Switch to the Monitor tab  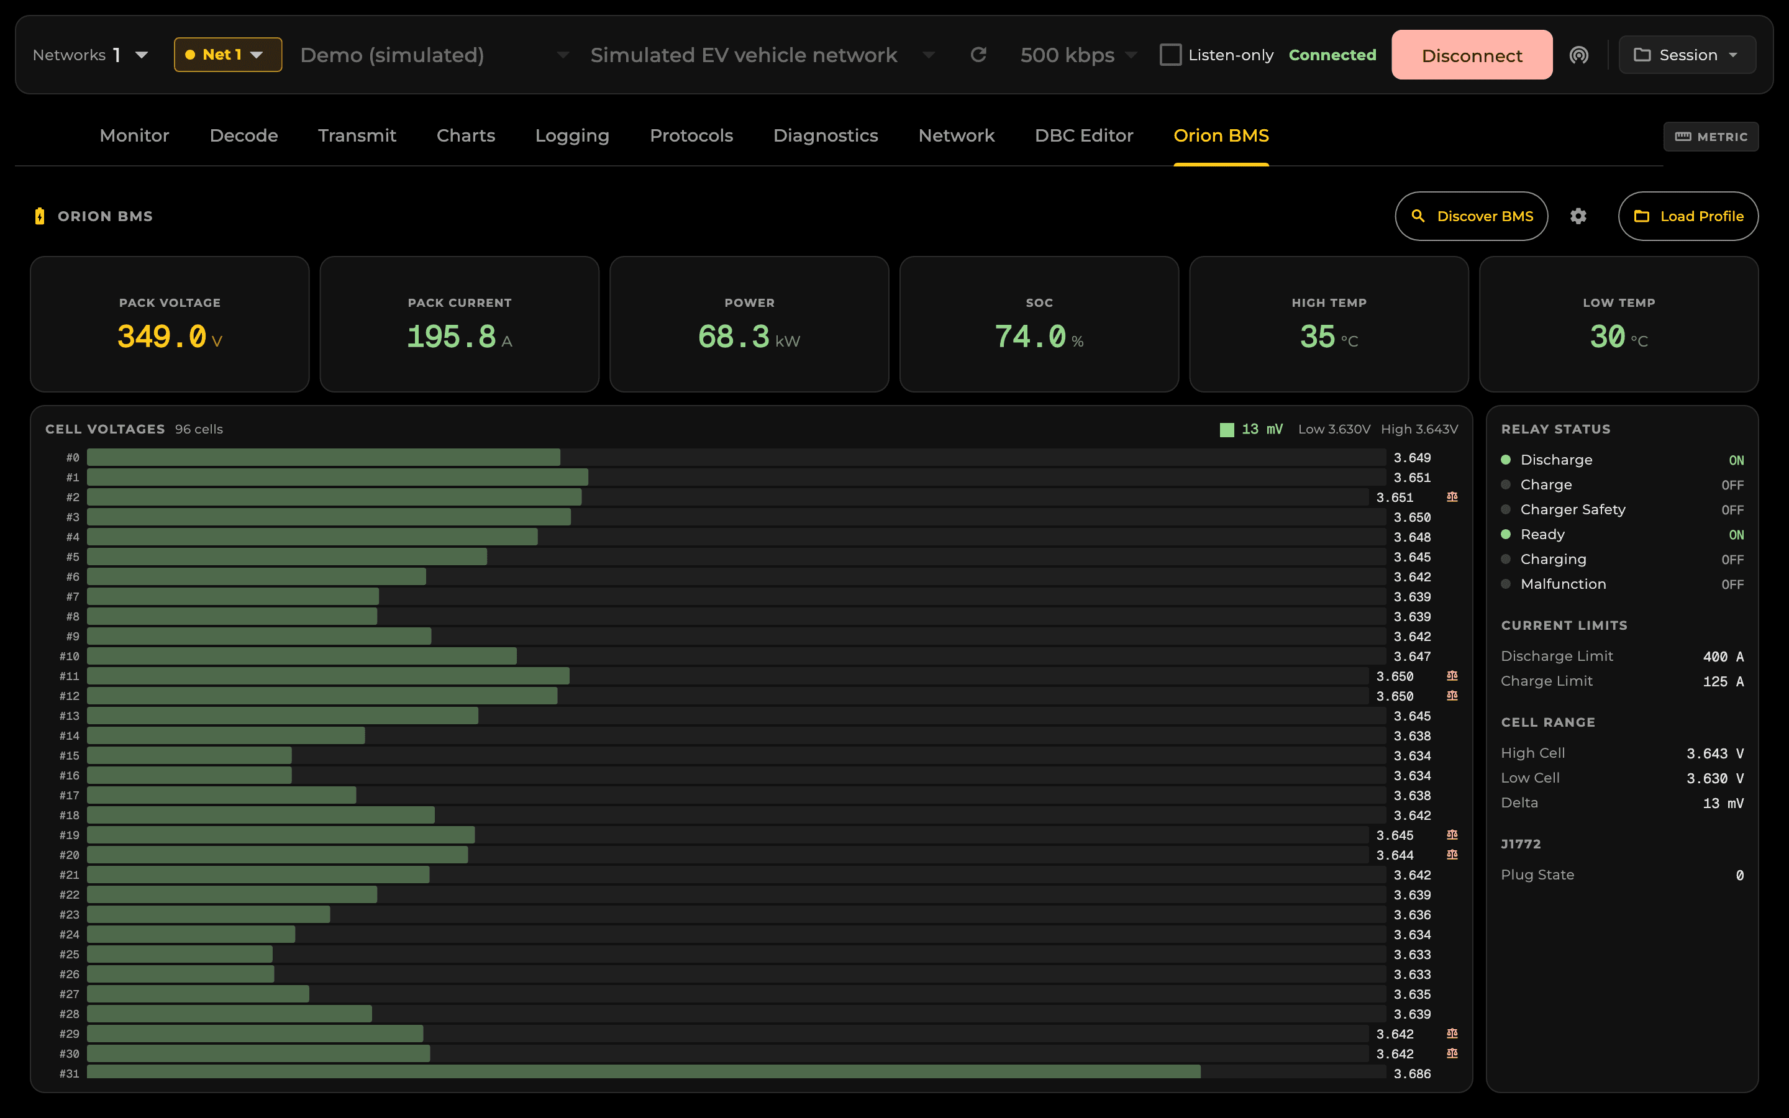pos(135,135)
